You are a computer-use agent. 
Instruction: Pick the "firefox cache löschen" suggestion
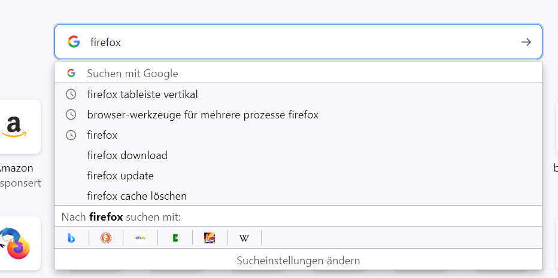(137, 196)
